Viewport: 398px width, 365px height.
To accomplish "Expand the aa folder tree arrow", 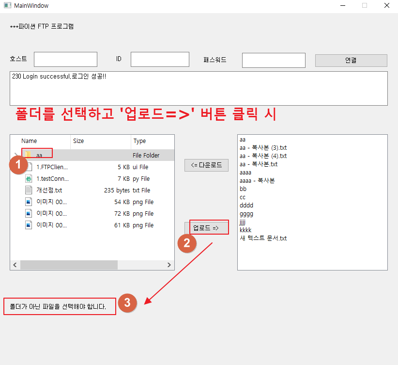I will 16,155.
